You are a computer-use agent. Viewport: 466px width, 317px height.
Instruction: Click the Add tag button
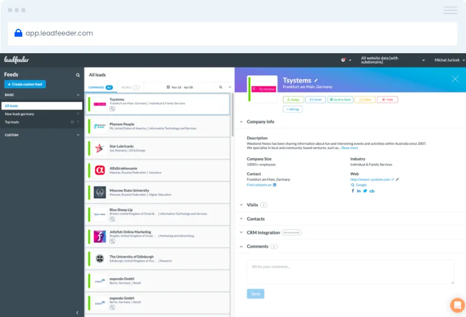(x=293, y=109)
